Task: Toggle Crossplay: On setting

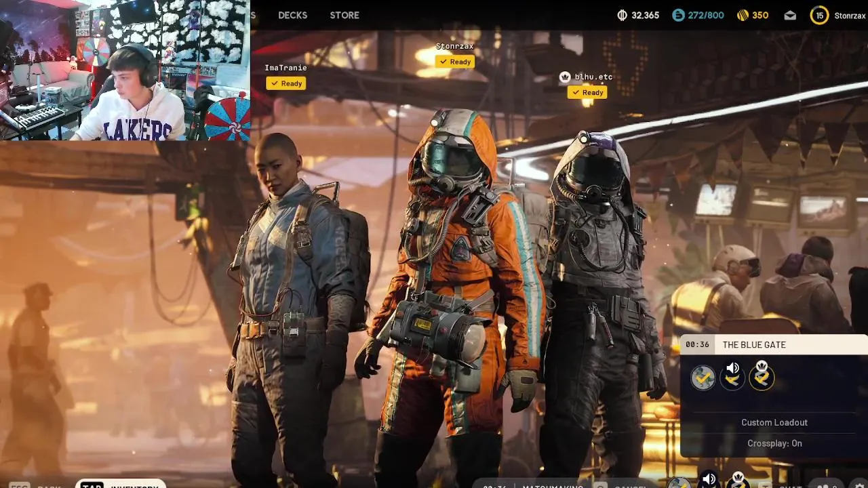Action: point(774,443)
